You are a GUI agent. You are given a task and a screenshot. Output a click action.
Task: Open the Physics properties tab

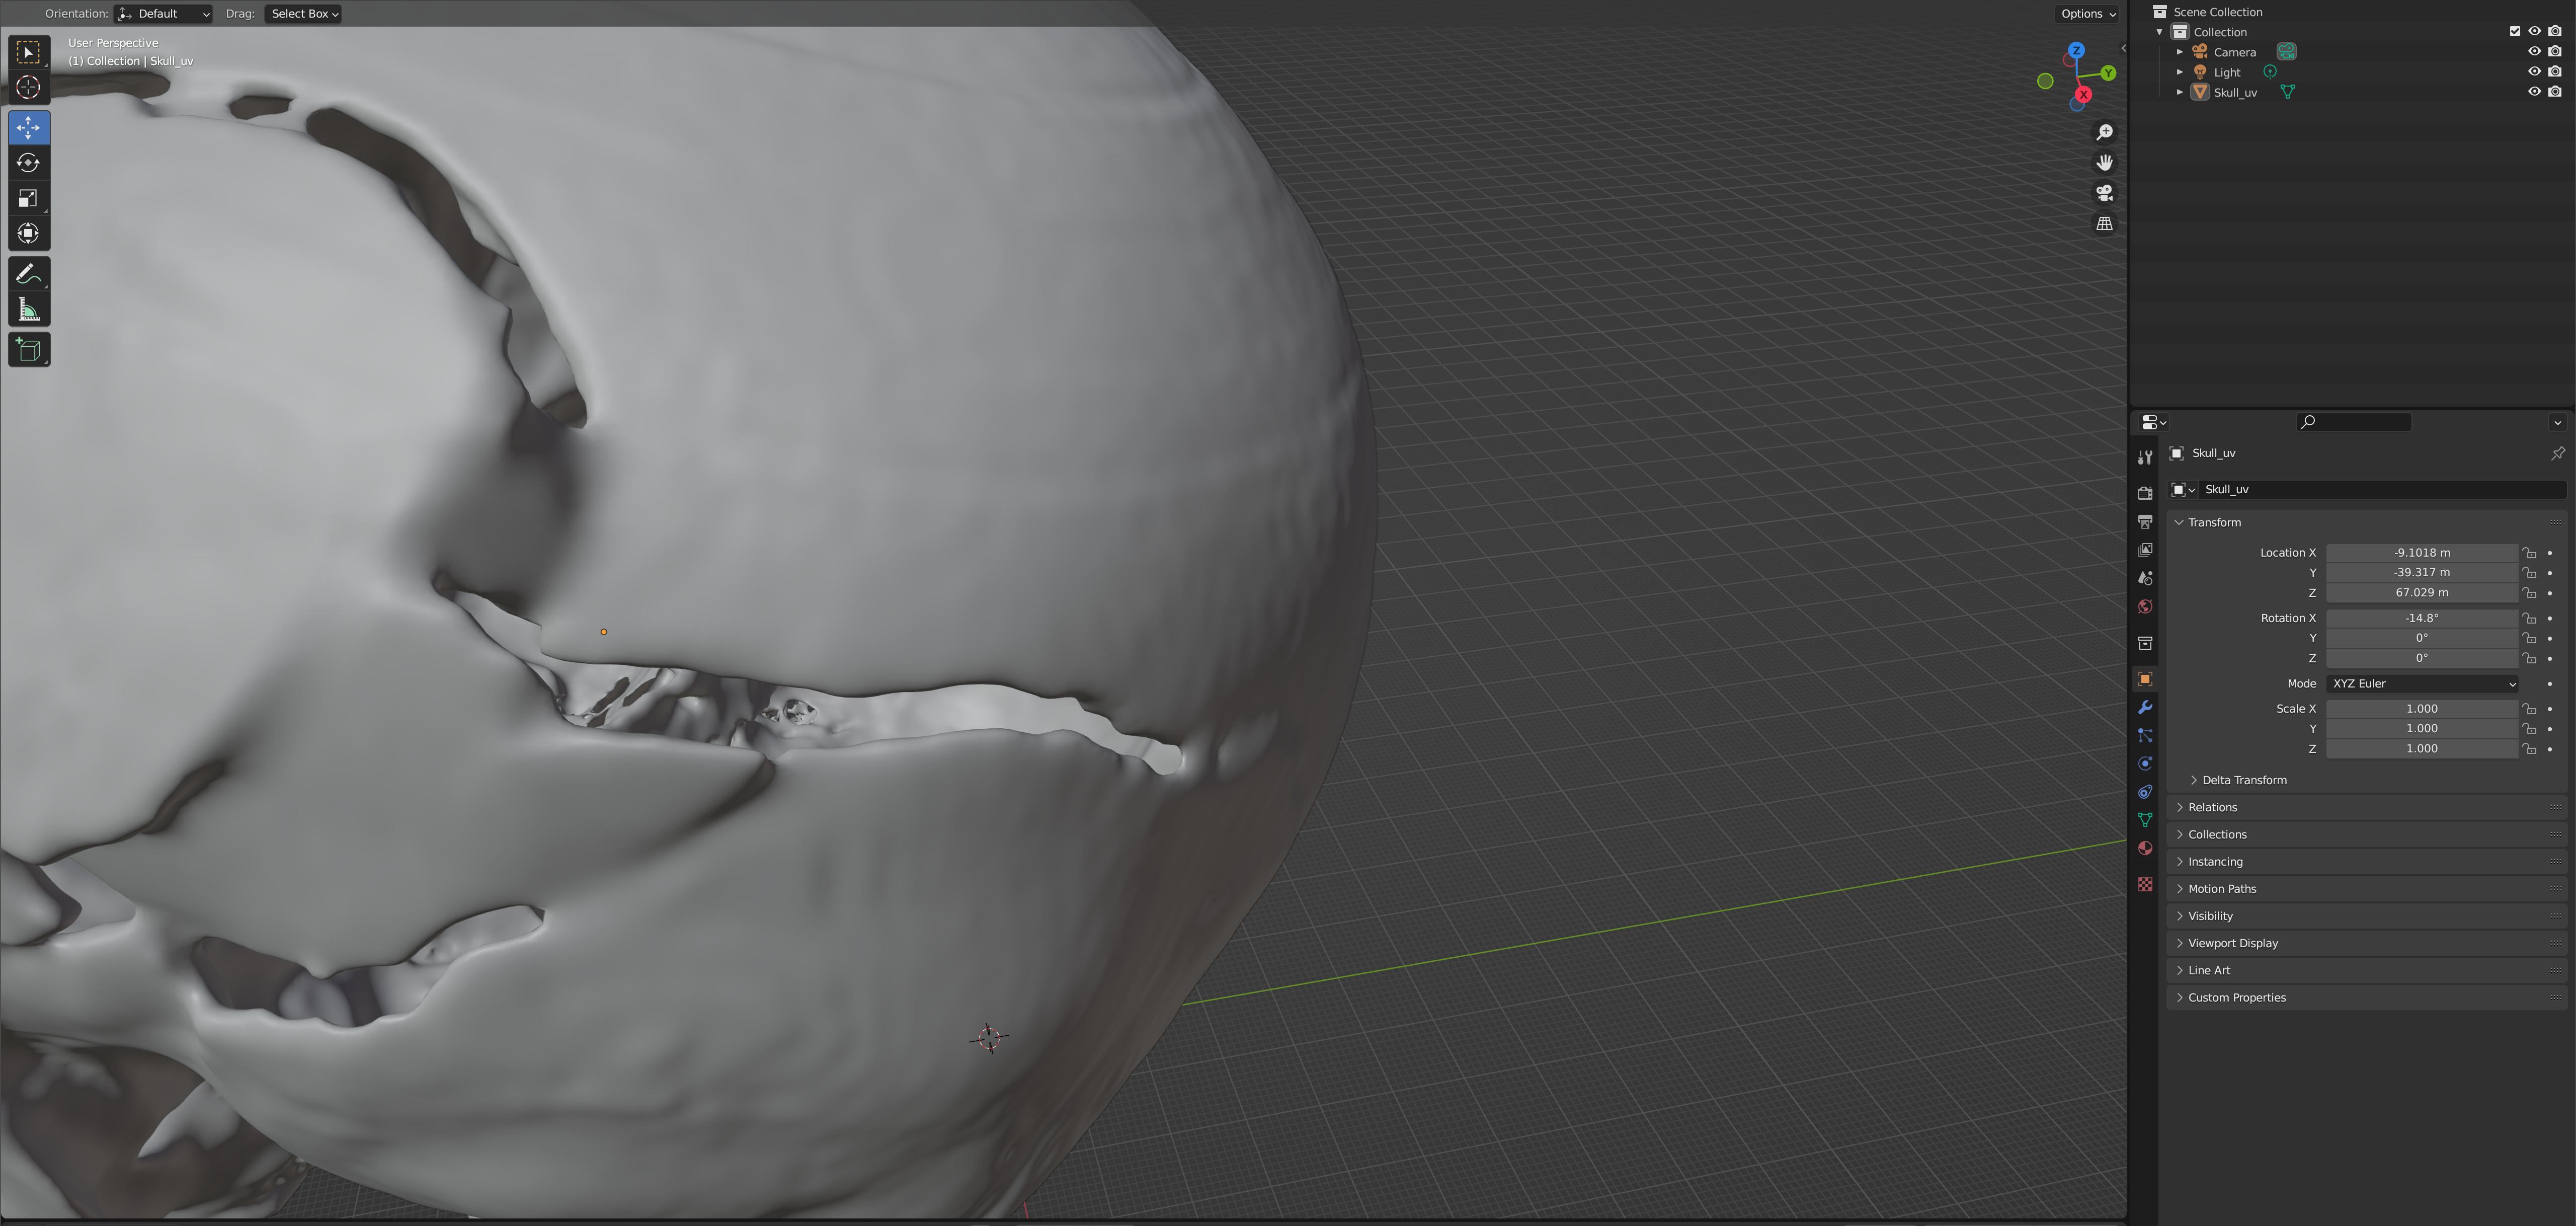click(2145, 764)
